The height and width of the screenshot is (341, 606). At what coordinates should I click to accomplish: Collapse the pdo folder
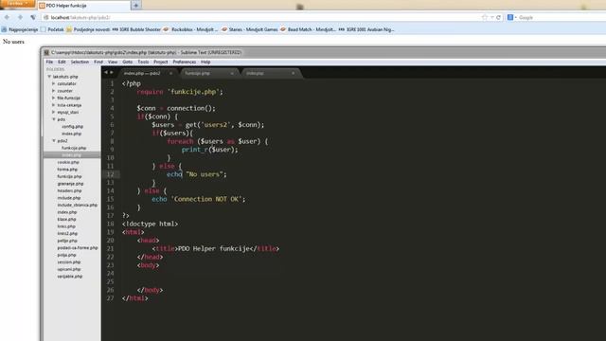point(54,119)
